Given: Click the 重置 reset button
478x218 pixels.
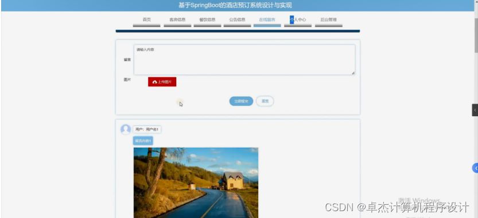Looking at the screenshot, I should tap(265, 101).
